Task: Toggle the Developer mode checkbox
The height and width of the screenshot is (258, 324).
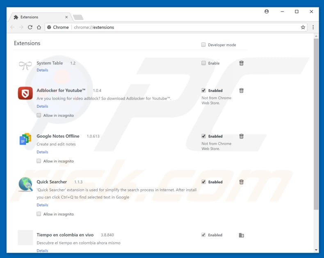Action: (203, 45)
